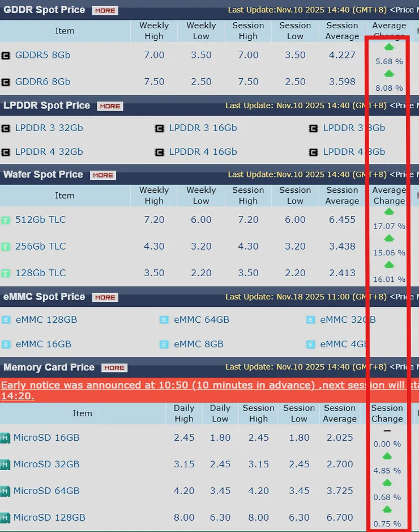Screen dimensions: 419x532
Task: Click 512Gb TLC session average 6.455
Action: (x=342, y=220)
